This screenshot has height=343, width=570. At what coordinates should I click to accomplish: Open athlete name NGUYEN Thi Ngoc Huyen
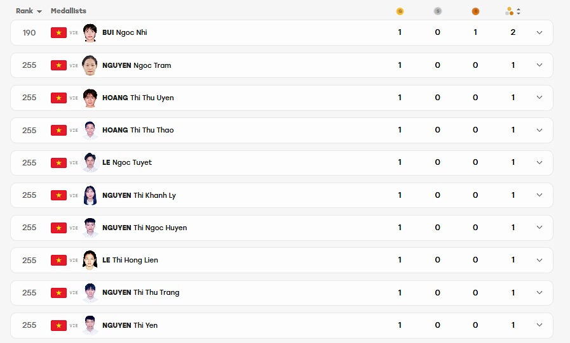[x=145, y=228]
